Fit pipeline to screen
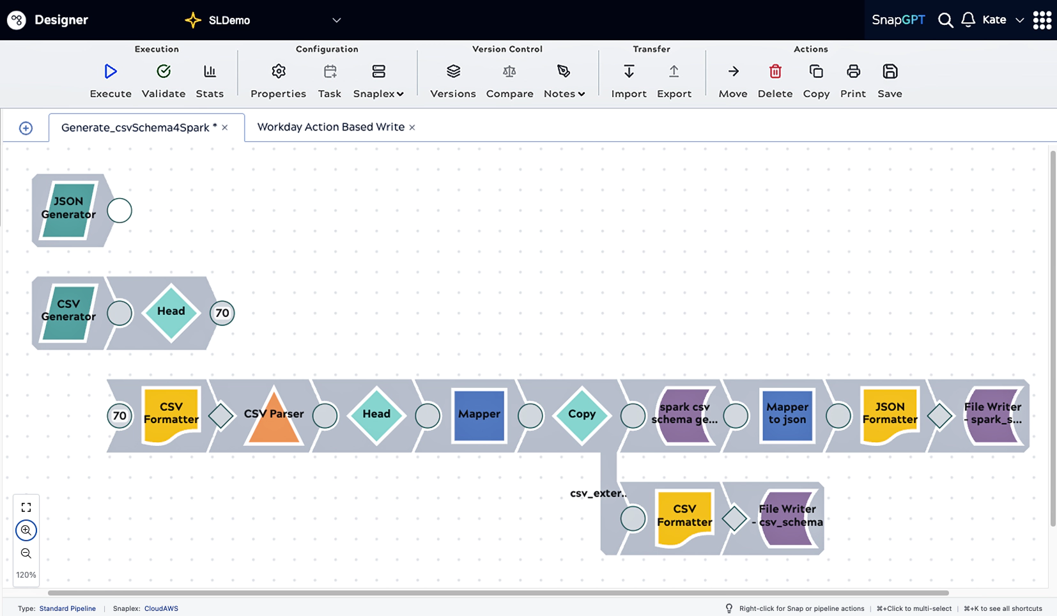 pyautogui.click(x=26, y=507)
